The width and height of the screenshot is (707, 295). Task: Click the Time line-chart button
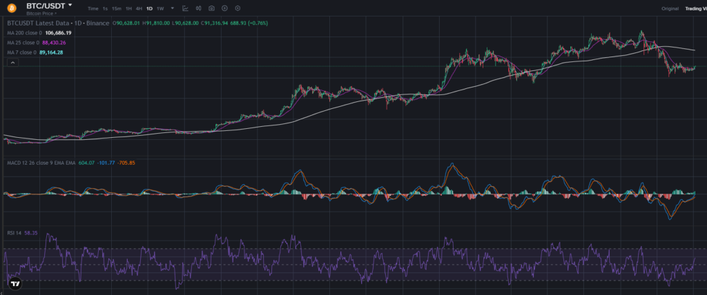[x=93, y=8]
